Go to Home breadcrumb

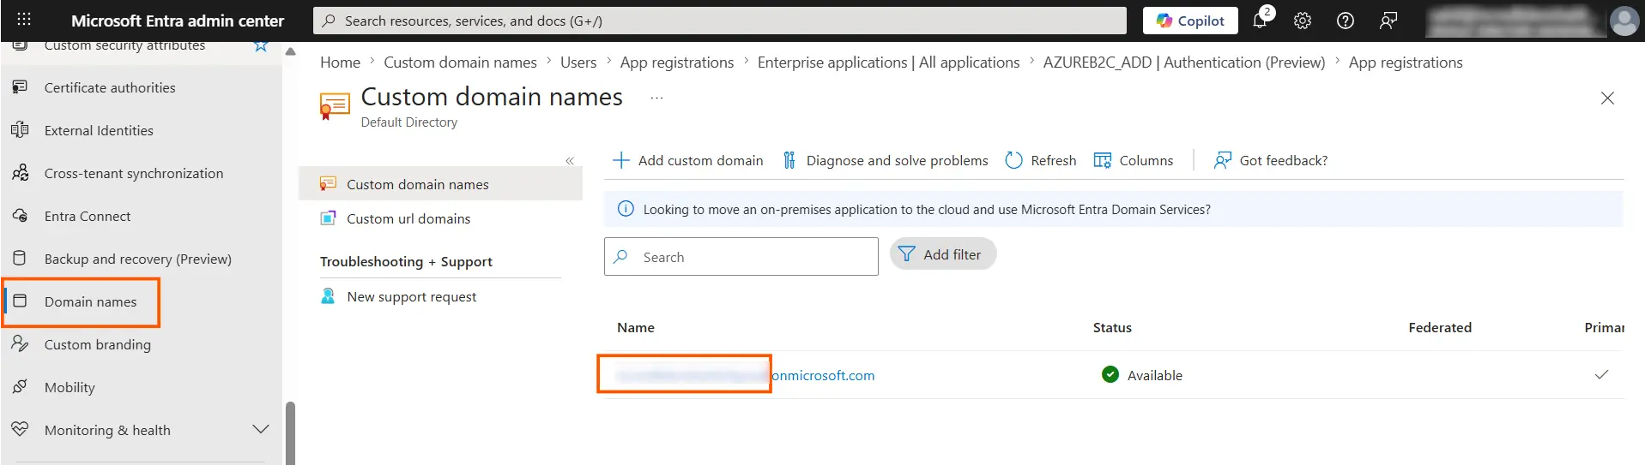(340, 63)
